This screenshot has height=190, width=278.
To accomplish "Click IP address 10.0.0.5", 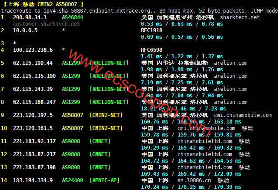I will [x=25, y=30].
